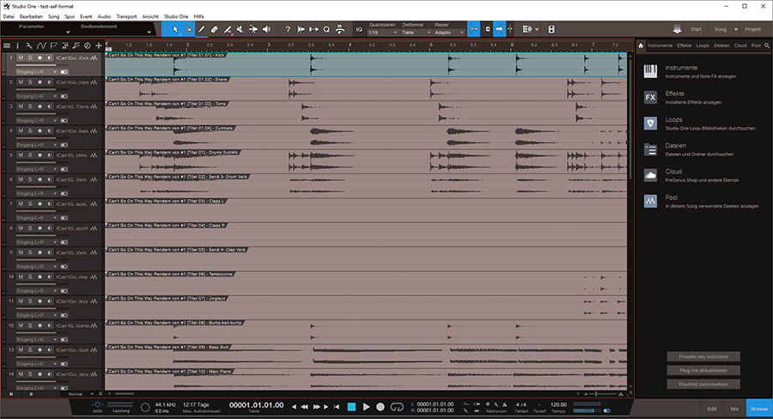Click the IQ button in the toolbar
The height and width of the screenshot is (419, 773).
[359, 29]
